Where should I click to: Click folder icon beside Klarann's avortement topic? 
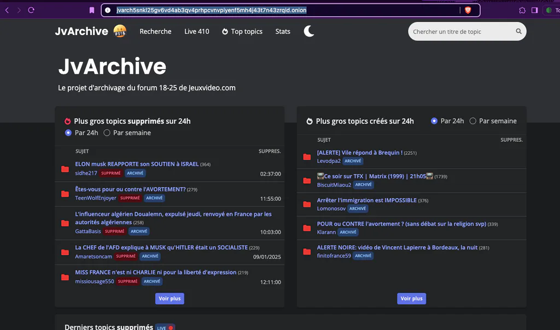307,228
